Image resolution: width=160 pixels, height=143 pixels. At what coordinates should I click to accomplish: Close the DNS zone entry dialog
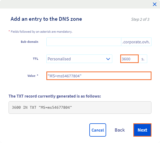coord(154,4)
